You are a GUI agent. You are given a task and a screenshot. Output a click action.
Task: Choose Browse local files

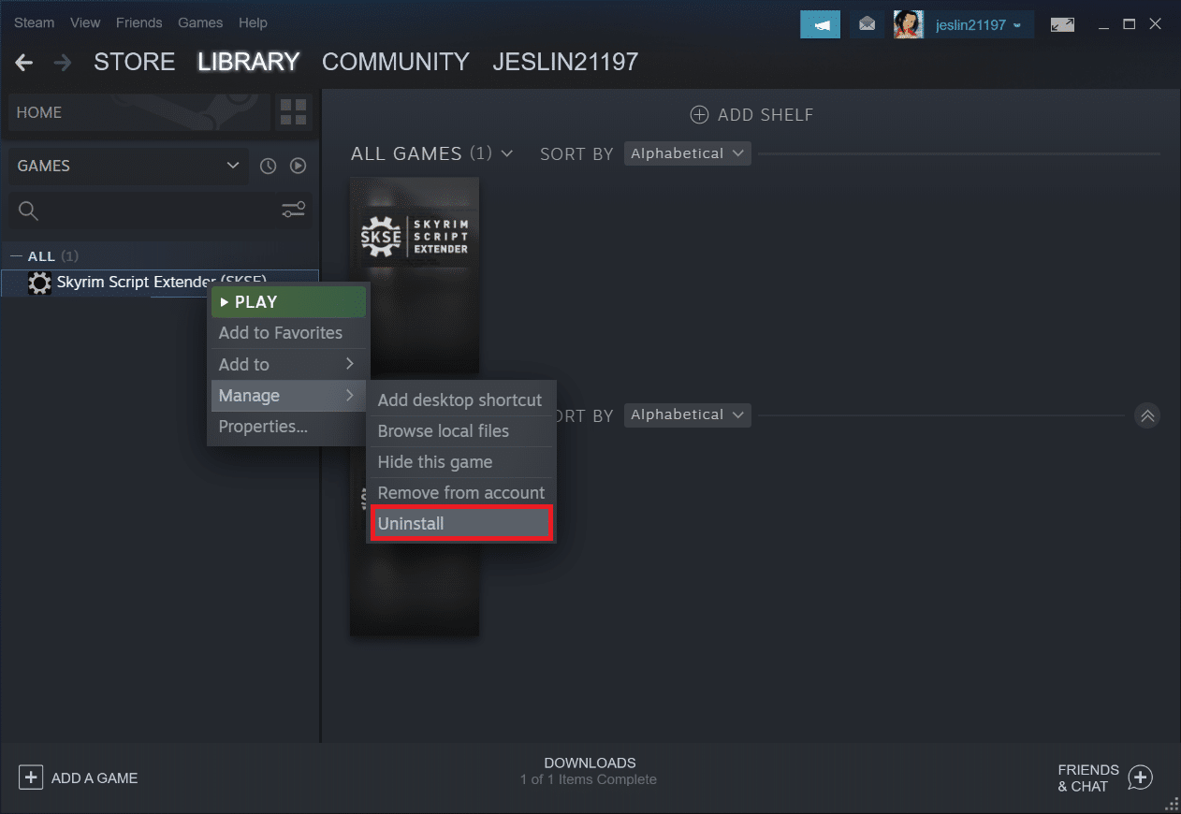point(460,430)
